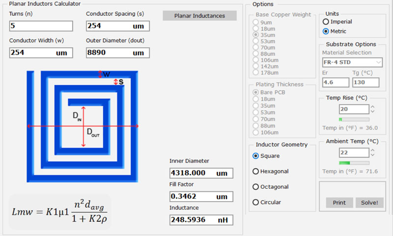This screenshot has width=393, height=236.
Task: Click the Conductor Spacing input field
Action: click(x=117, y=26)
